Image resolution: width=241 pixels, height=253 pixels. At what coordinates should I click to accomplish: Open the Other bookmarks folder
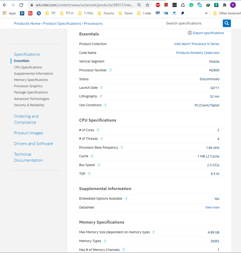click(227, 13)
